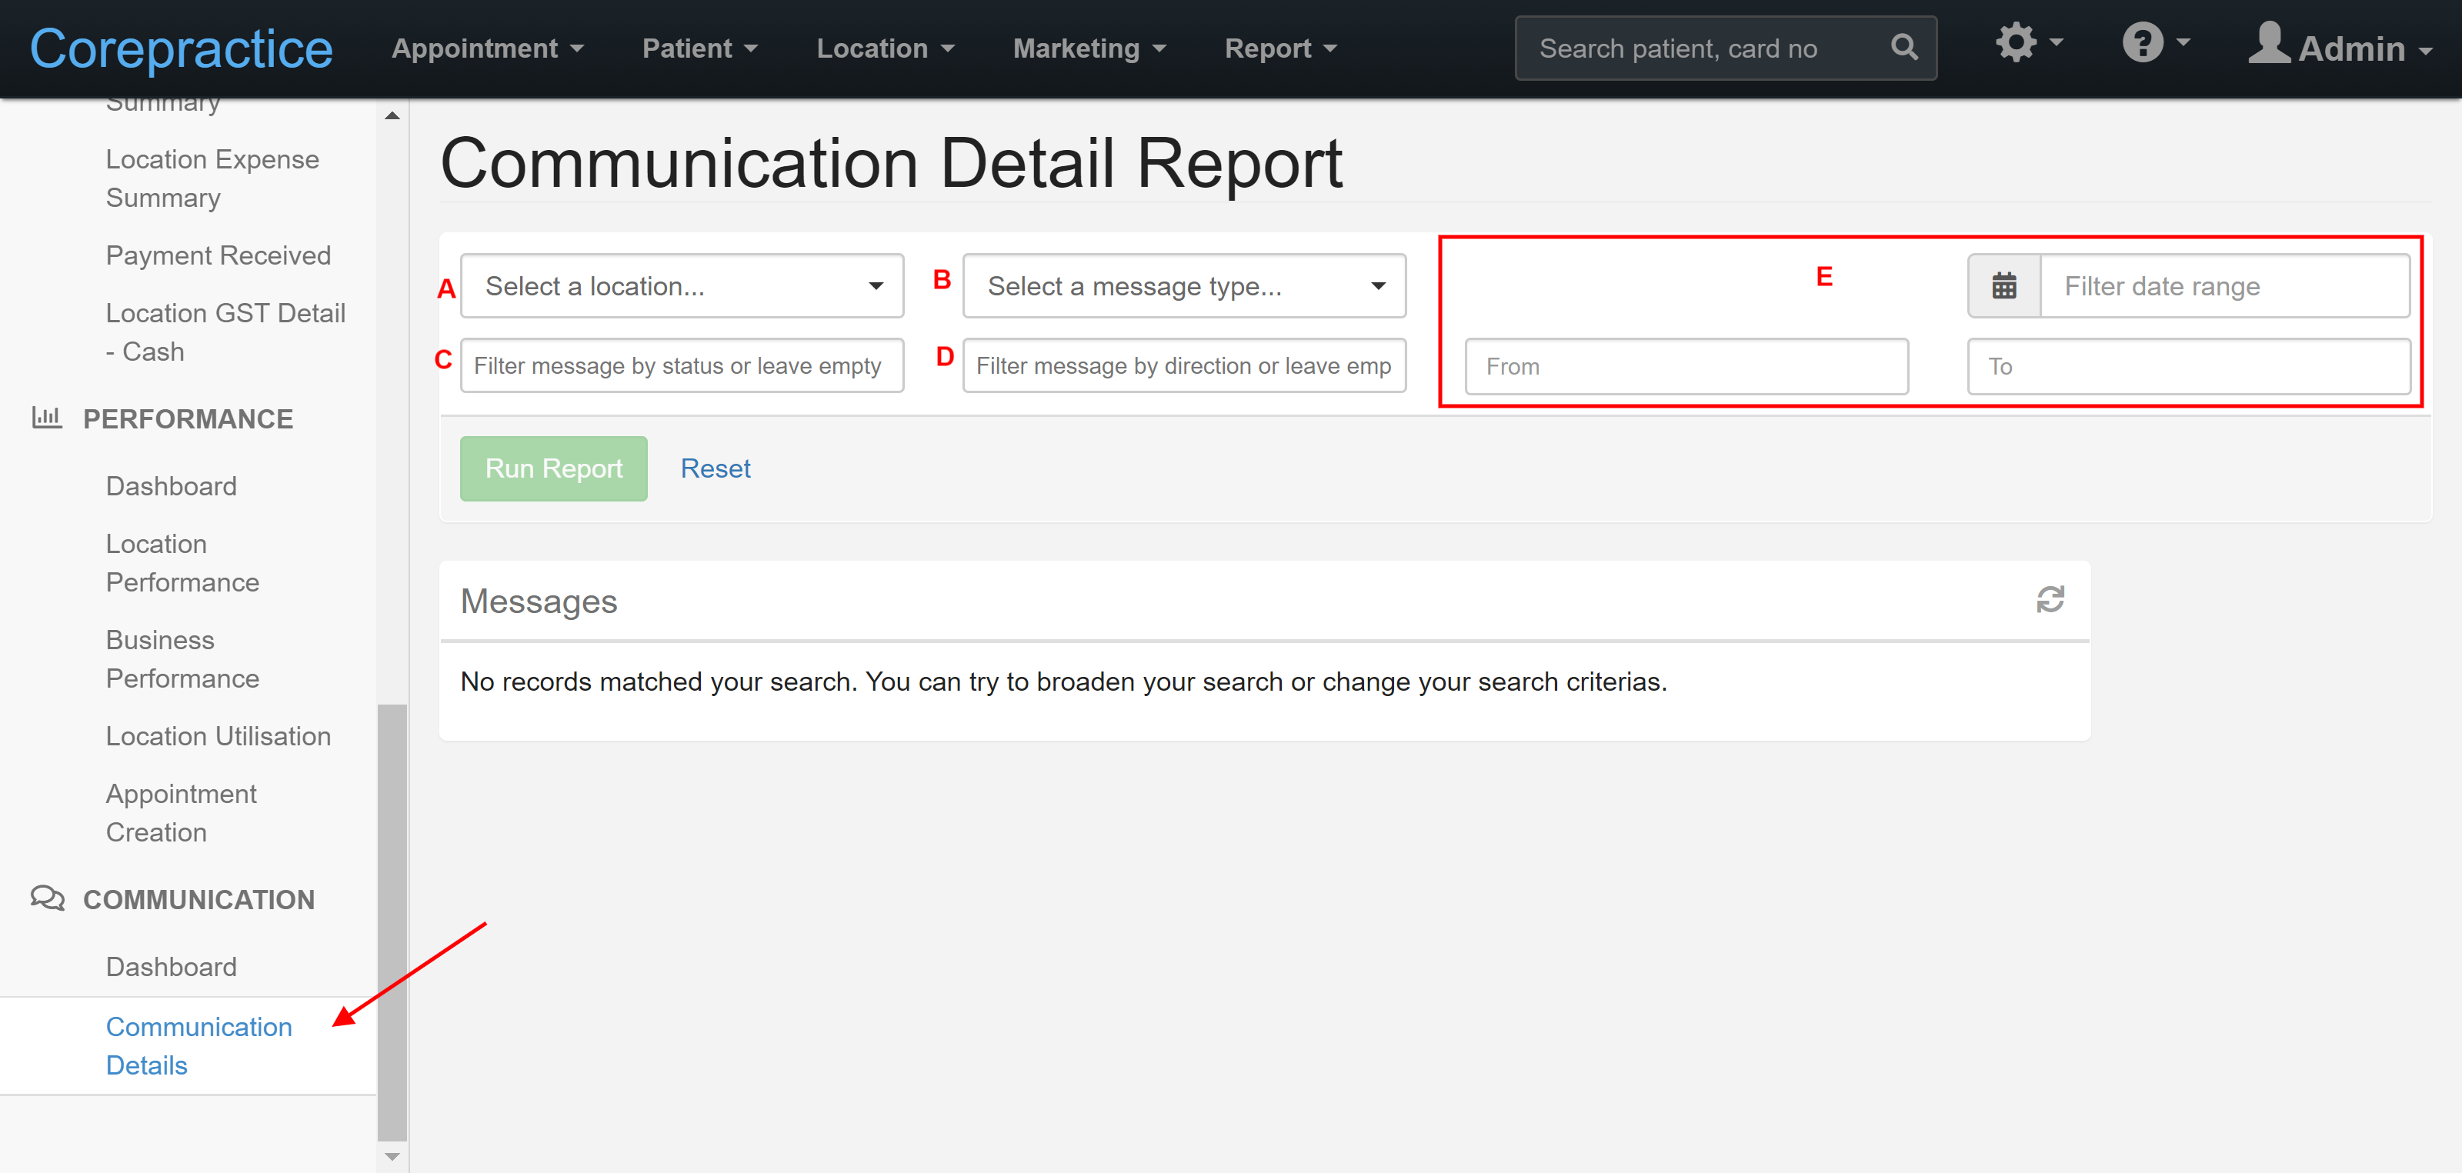2462x1173 pixels.
Task: Expand the Report menu
Action: 1279,48
